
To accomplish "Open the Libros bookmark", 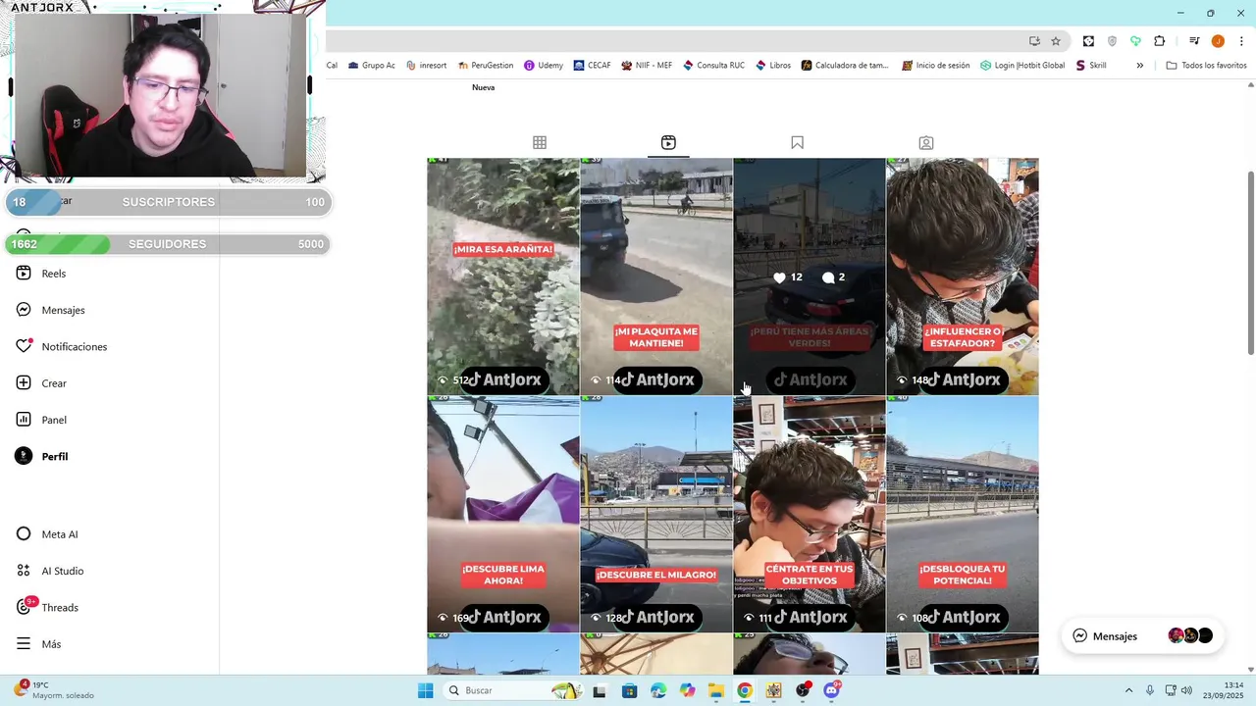I will point(773,66).
